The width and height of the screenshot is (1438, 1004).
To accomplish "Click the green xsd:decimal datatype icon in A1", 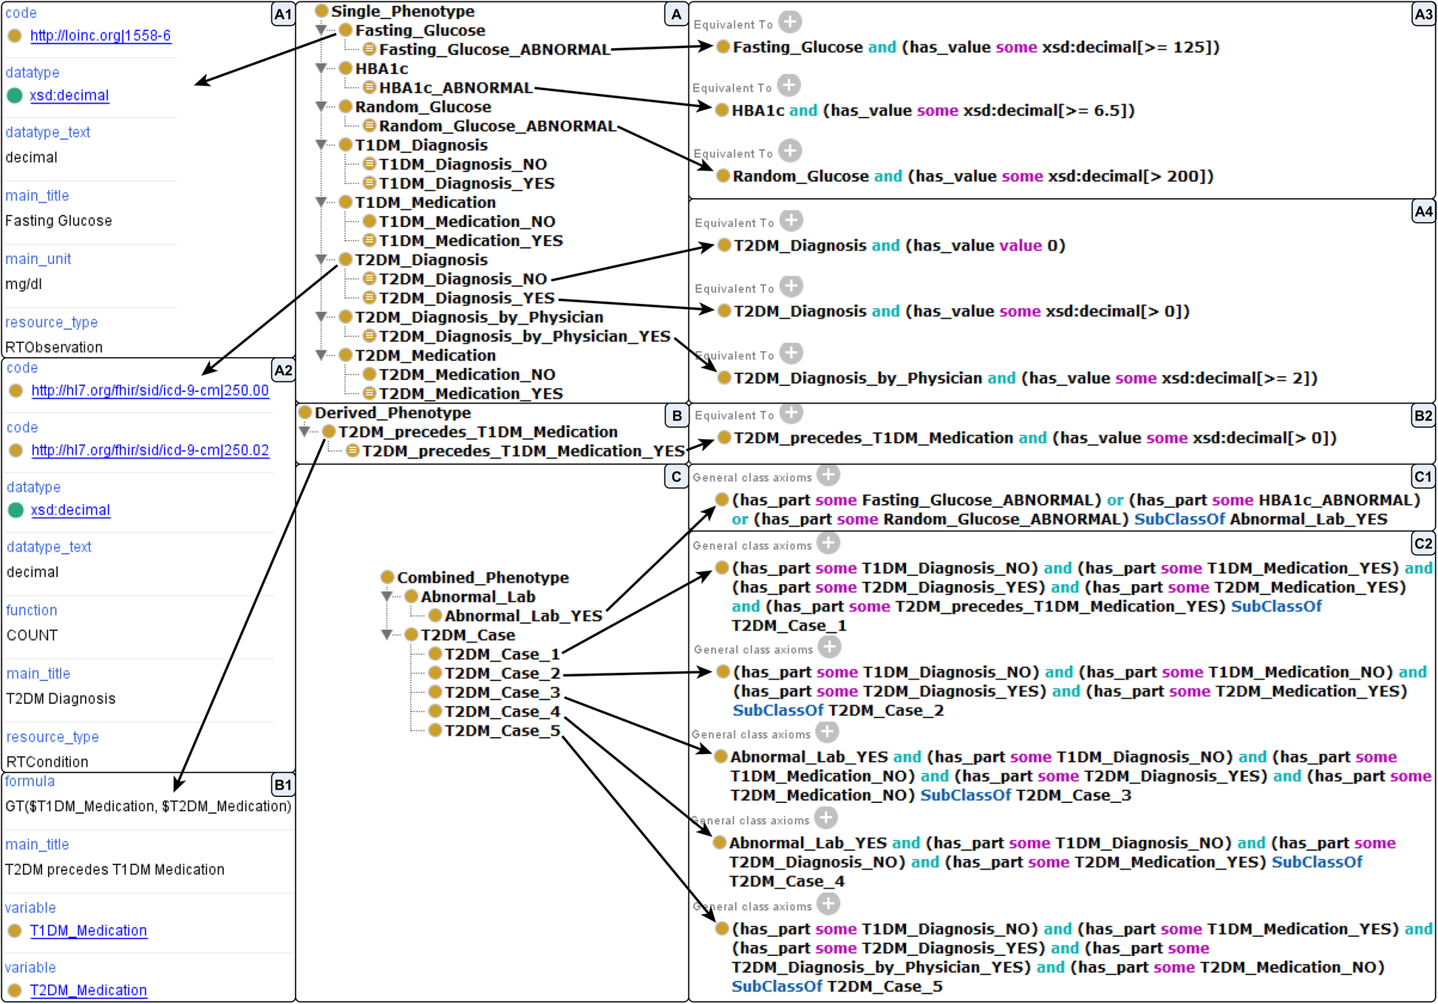I will [15, 95].
